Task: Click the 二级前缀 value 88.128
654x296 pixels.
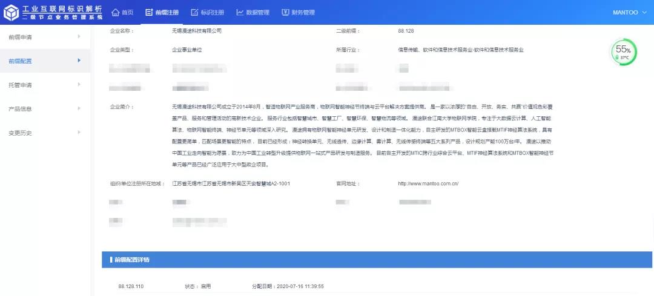Action: pyautogui.click(x=406, y=30)
